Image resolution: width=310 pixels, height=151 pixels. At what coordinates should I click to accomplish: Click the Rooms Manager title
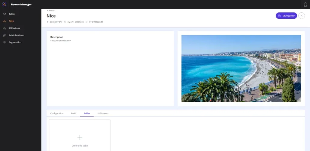[x=21, y=5]
